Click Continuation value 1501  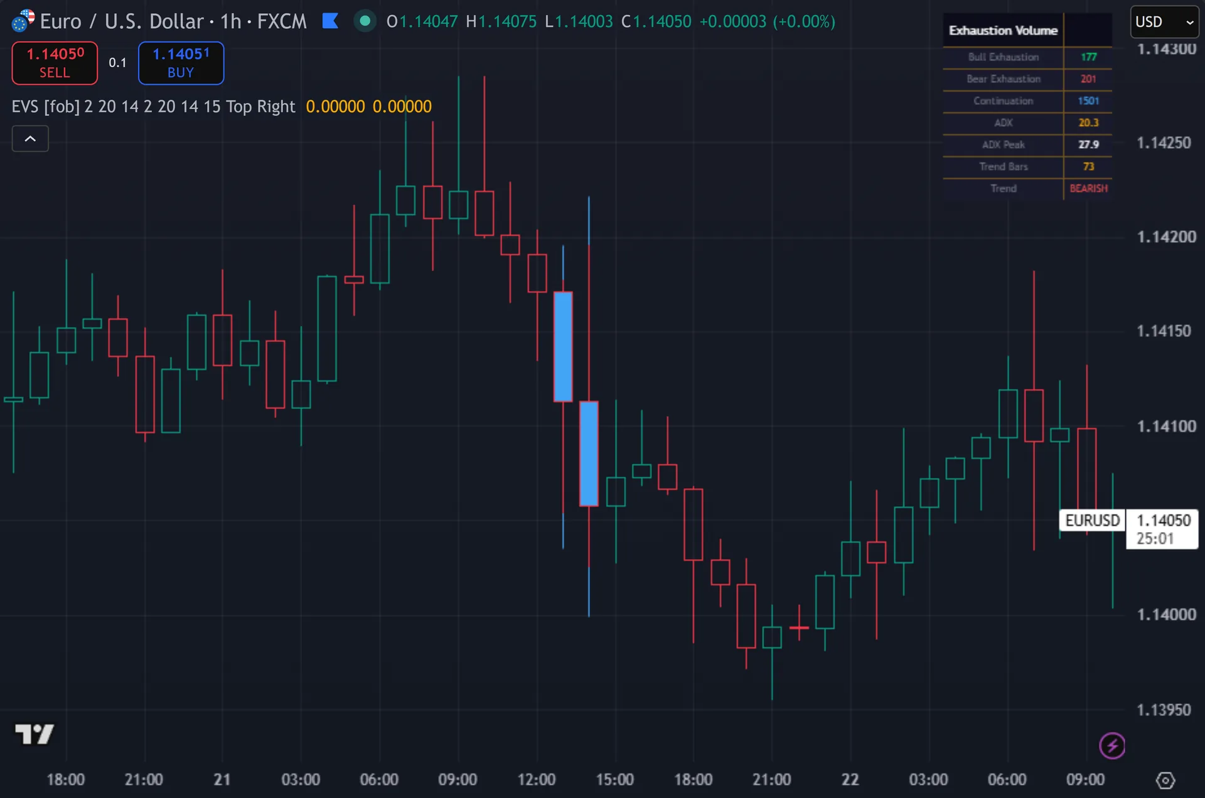pyautogui.click(x=1088, y=101)
